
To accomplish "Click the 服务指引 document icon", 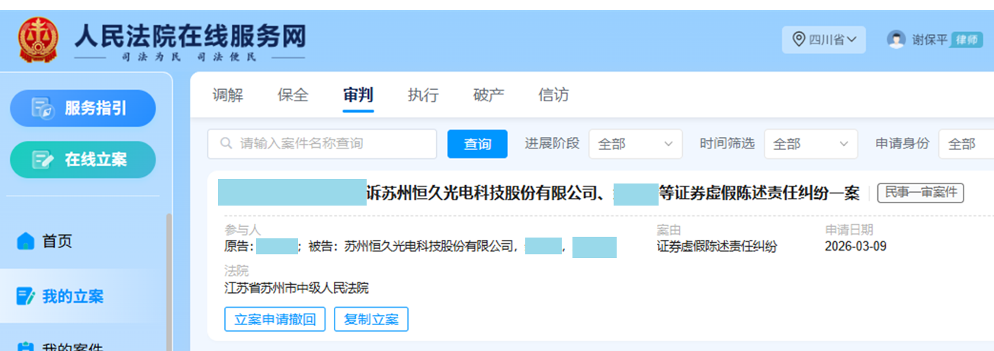I will pyautogui.click(x=43, y=109).
